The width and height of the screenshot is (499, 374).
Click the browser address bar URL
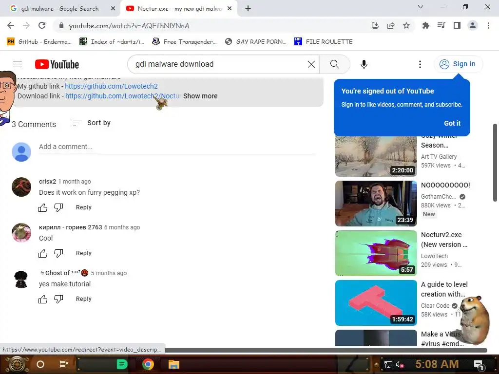(x=129, y=26)
